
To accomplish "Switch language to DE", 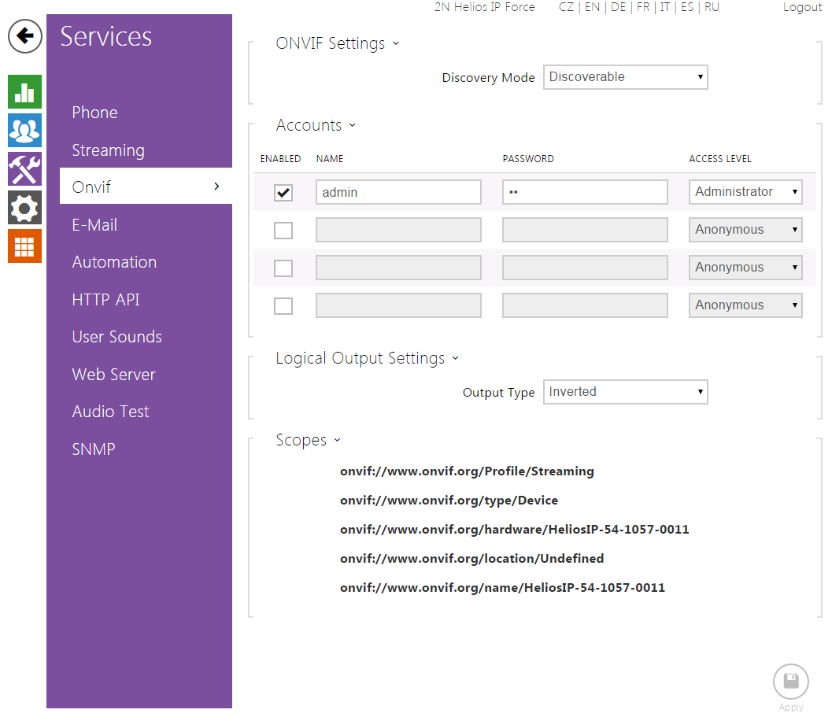I will click(619, 7).
